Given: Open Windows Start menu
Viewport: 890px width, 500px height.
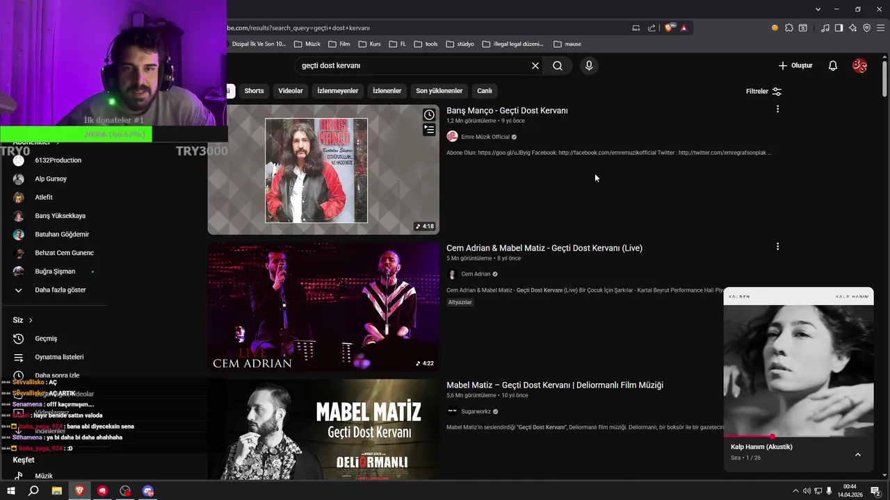Looking at the screenshot, I should (x=11, y=491).
